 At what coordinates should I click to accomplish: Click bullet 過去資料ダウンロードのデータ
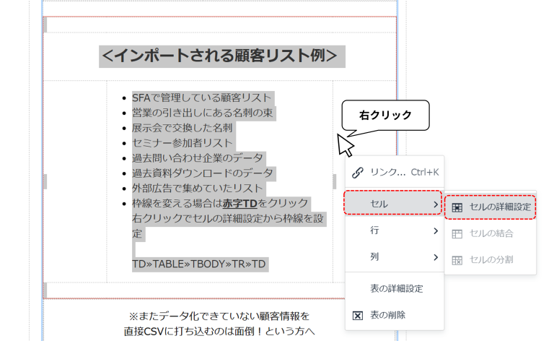pyautogui.click(x=203, y=173)
